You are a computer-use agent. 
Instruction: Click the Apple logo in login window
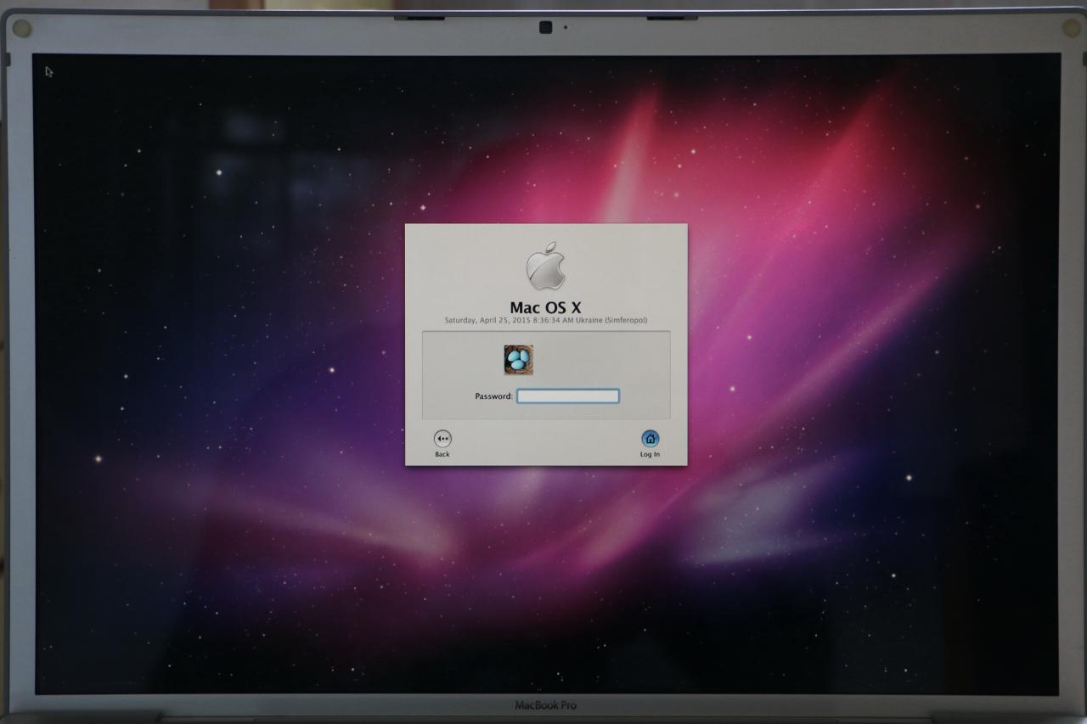[x=545, y=266]
